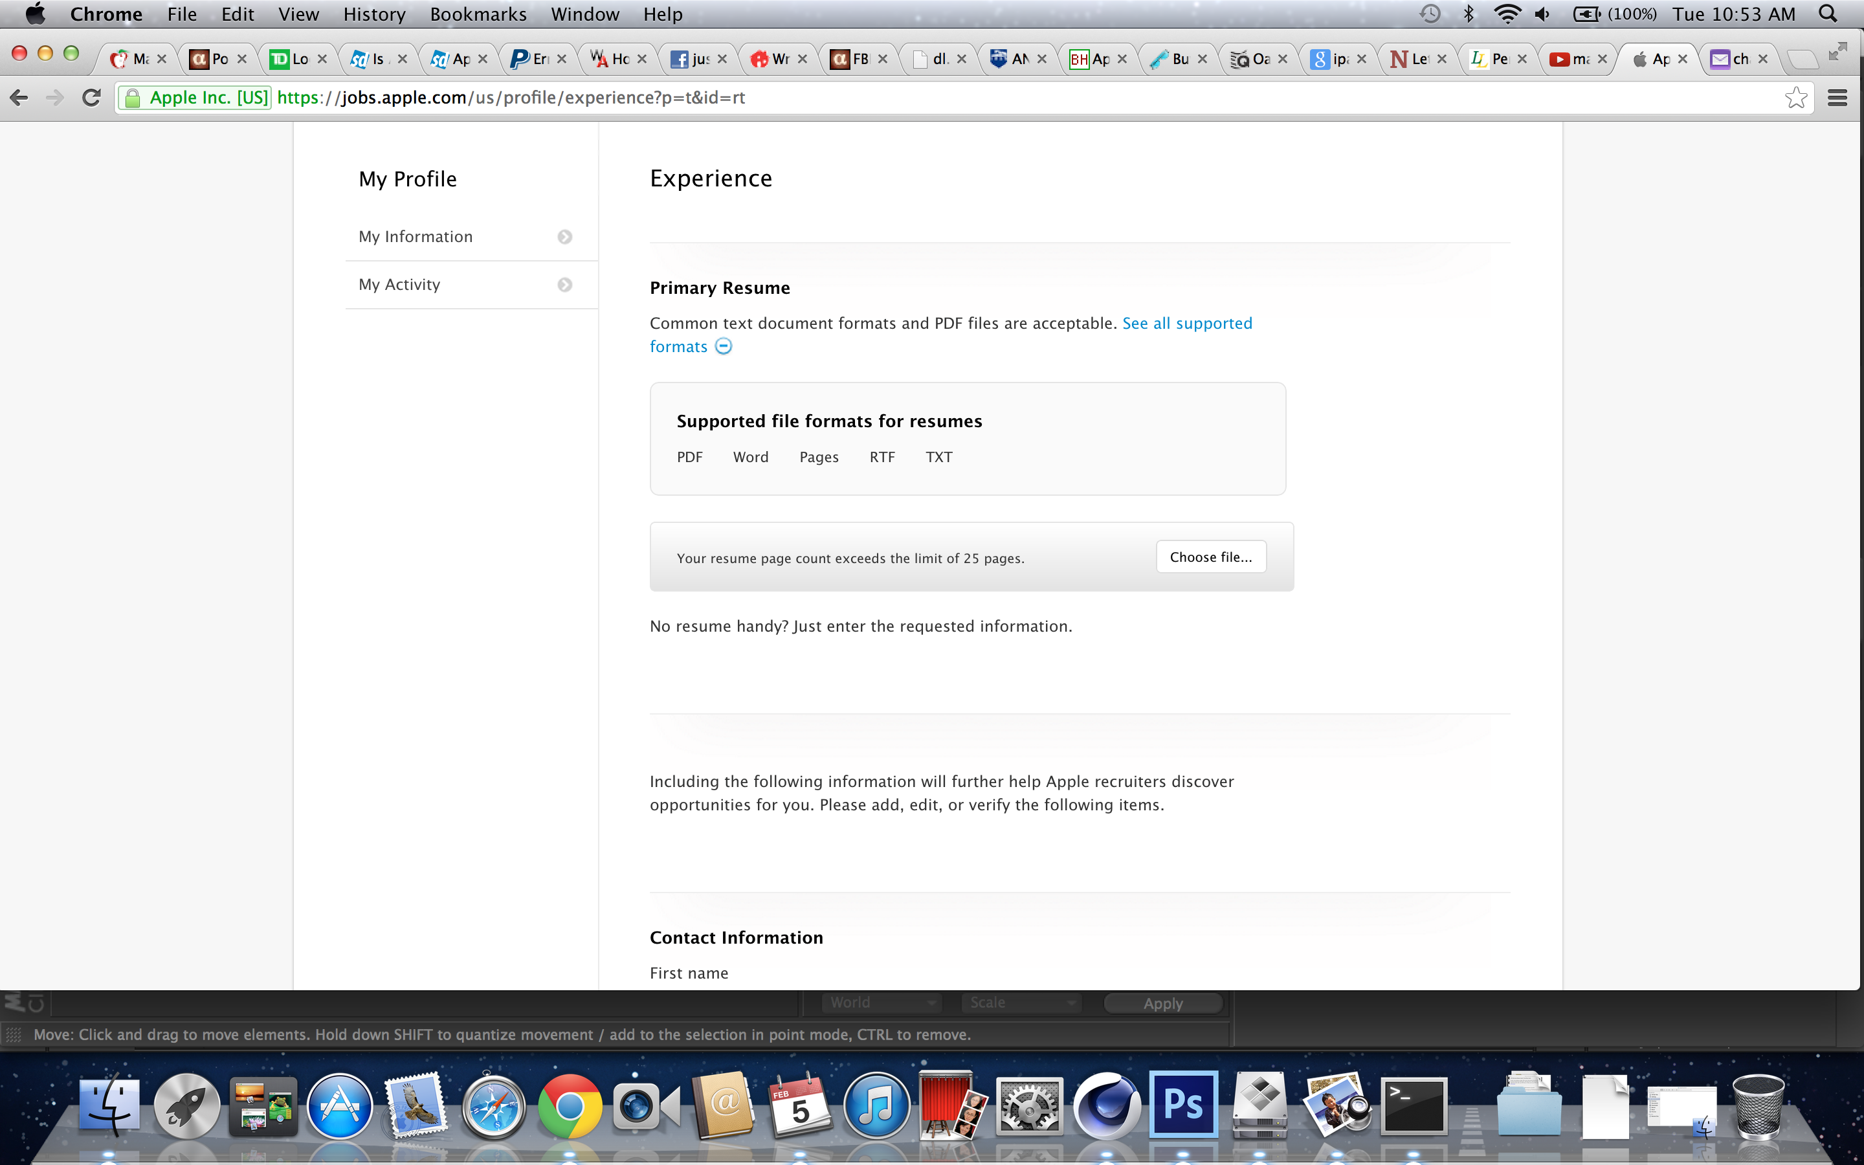Launch Launchpad rocket icon in dock
1864x1165 pixels.
point(186,1105)
